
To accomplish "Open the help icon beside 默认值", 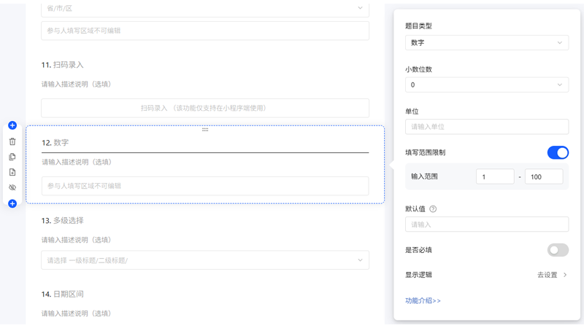I will [433, 209].
